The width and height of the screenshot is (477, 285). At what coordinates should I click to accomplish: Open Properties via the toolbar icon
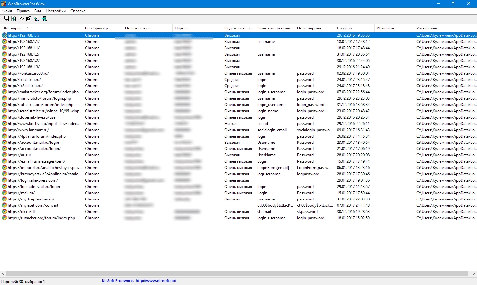tap(29, 19)
